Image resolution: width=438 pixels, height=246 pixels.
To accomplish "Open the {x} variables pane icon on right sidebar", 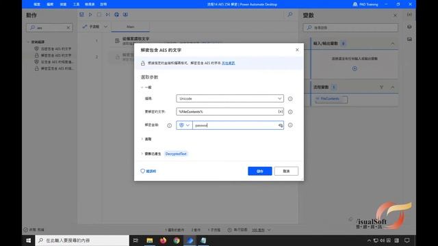I will click(x=409, y=14).
